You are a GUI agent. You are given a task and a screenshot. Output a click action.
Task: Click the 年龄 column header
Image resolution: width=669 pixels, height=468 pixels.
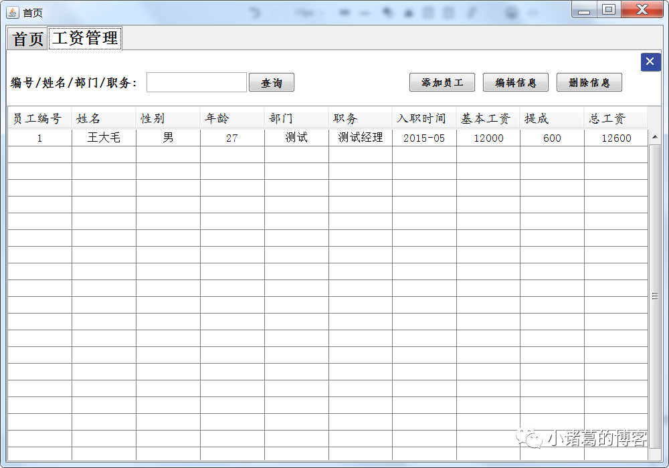pos(232,118)
